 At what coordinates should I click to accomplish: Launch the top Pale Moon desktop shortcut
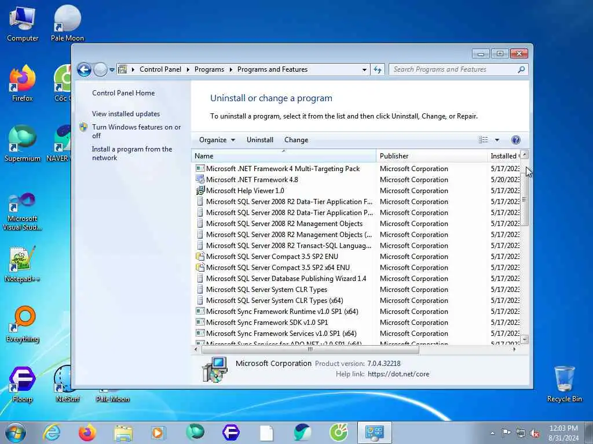click(67, 24)
